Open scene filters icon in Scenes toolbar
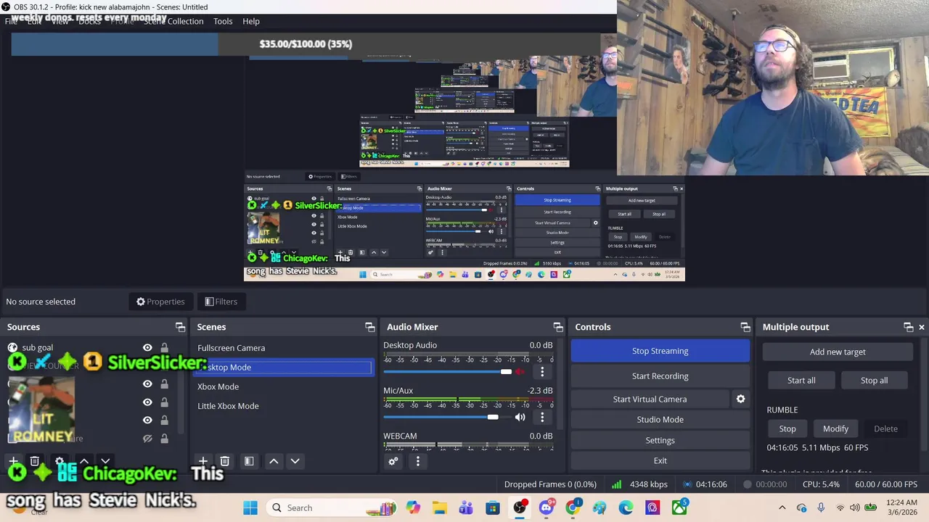The height and width of the screenshot is (522, 929). tap(249, 461)
